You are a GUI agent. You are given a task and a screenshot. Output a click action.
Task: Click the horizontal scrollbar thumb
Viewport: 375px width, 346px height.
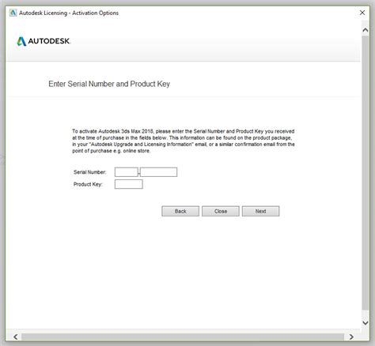tap(183, 337)
